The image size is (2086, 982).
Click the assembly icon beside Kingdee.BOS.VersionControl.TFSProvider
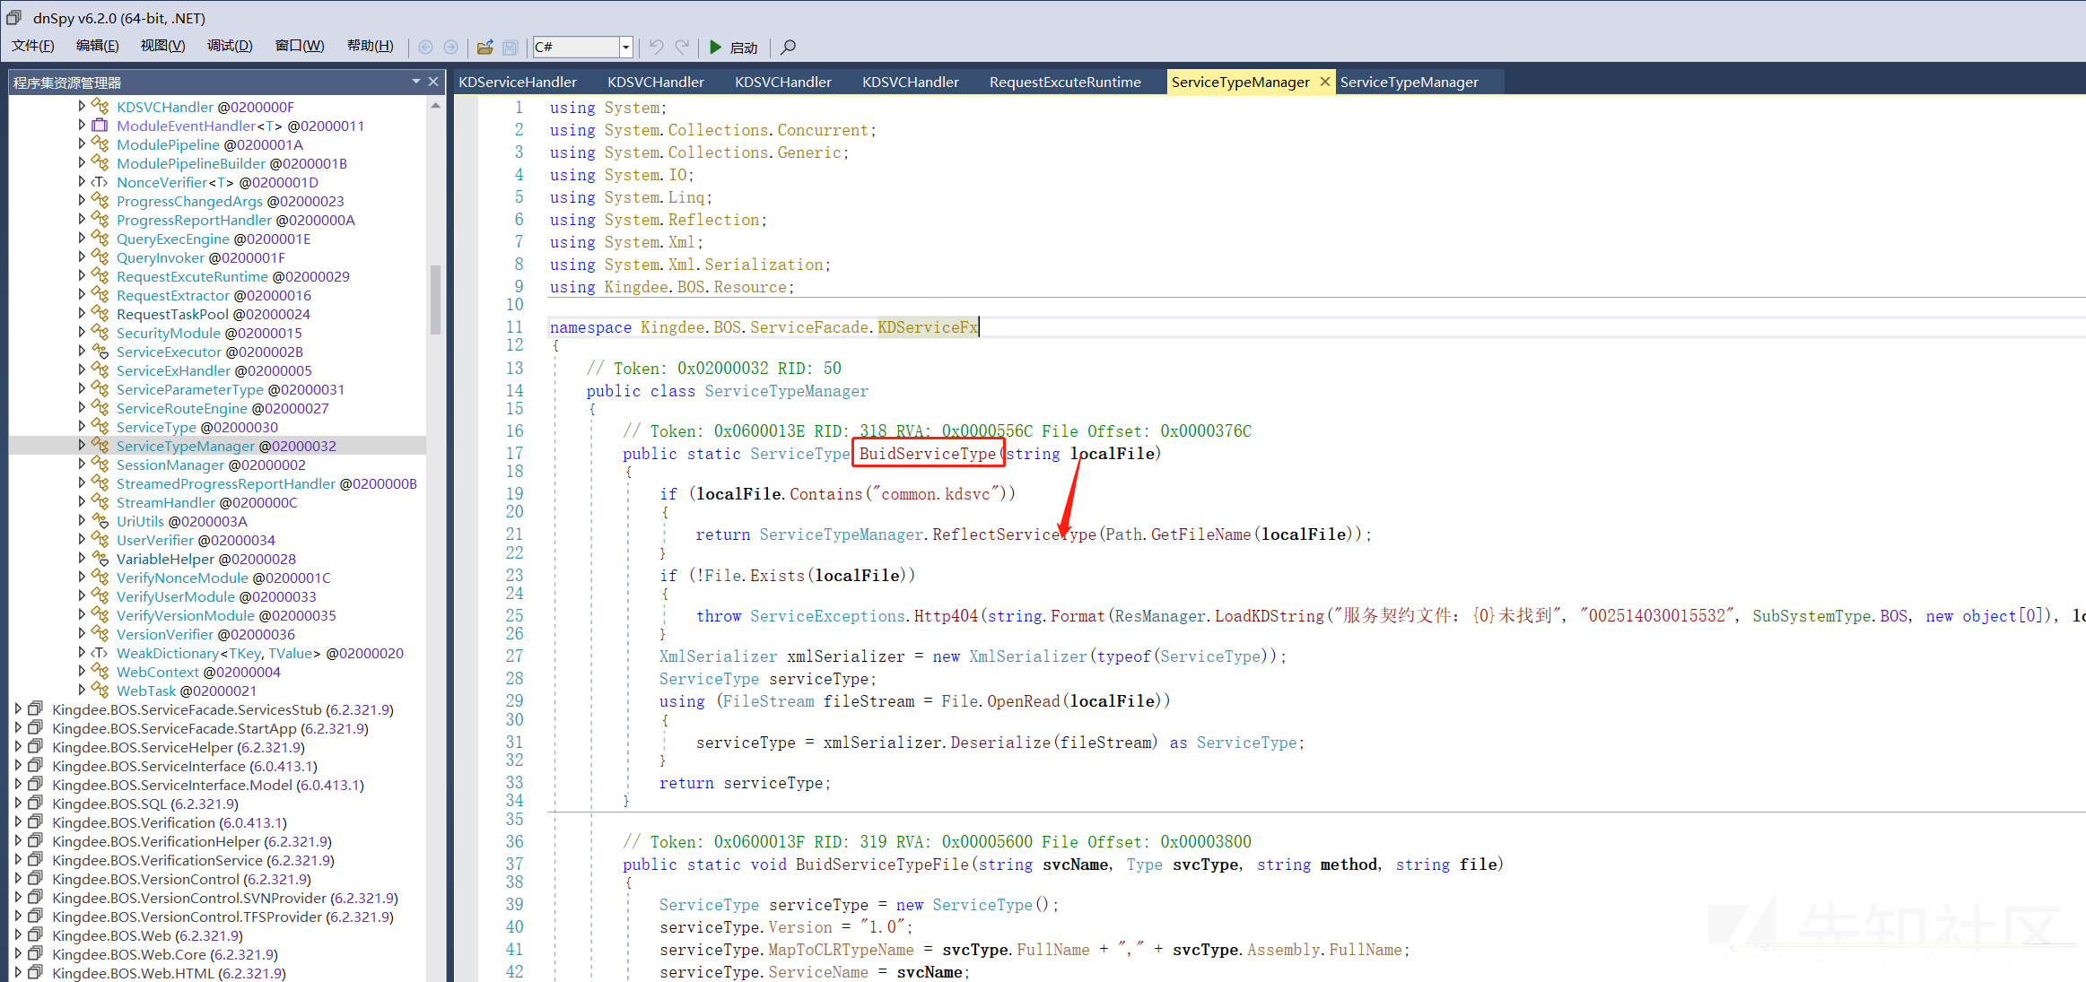36,916
